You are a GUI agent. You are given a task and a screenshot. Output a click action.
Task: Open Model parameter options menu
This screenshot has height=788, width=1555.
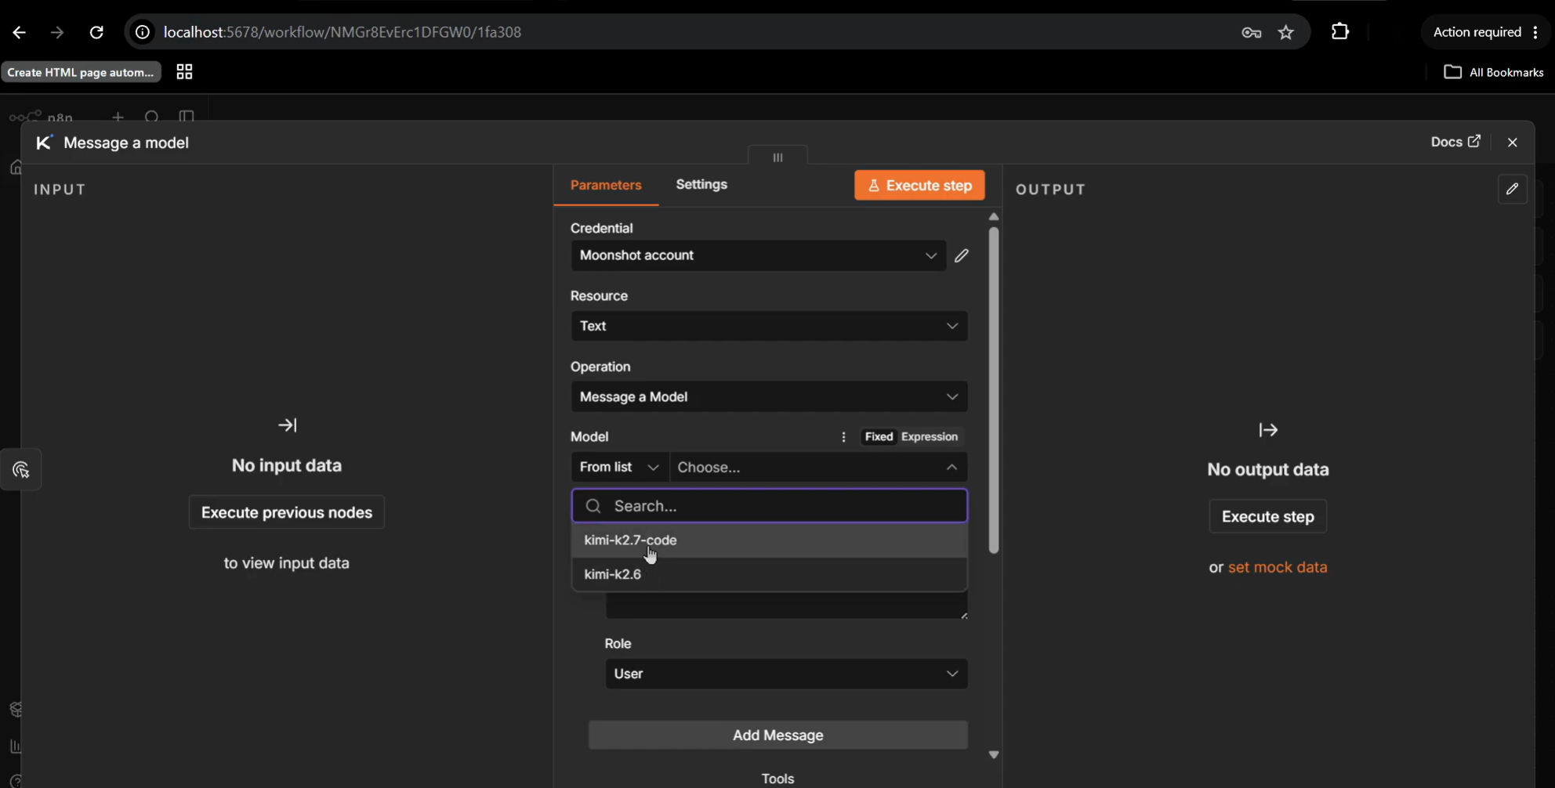tap(843, 437)
